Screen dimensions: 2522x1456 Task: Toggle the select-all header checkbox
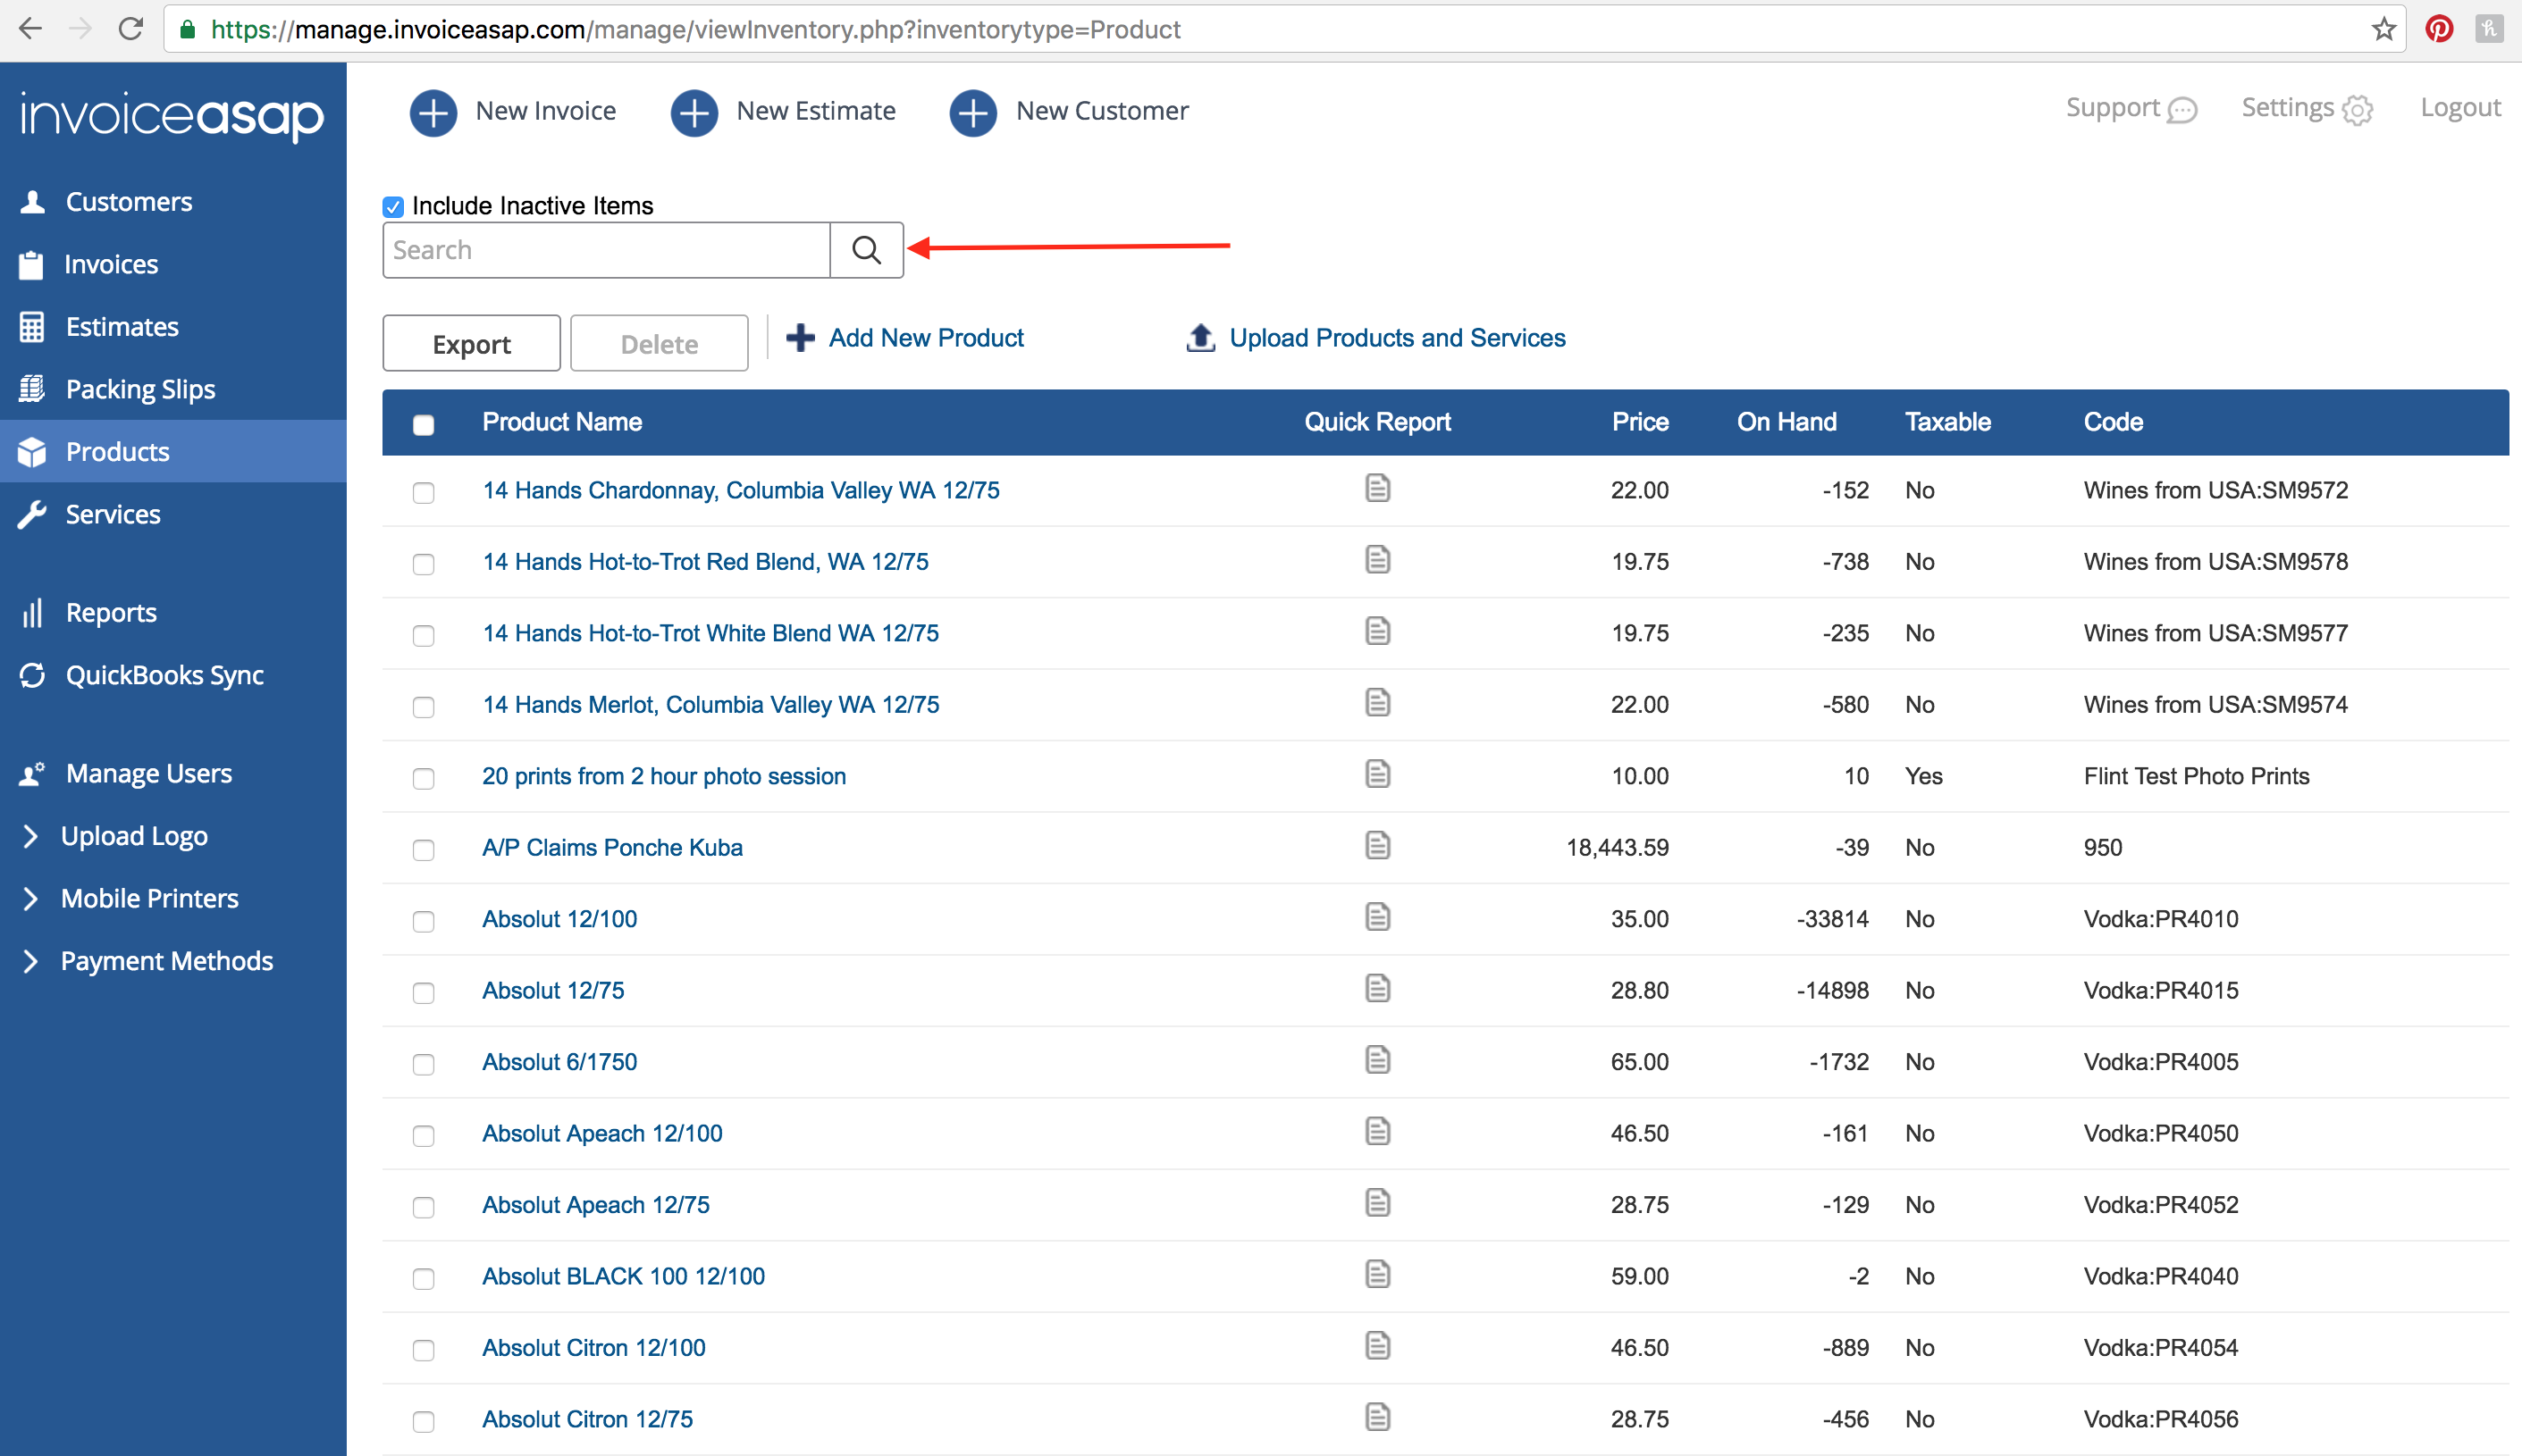(424, 424)
